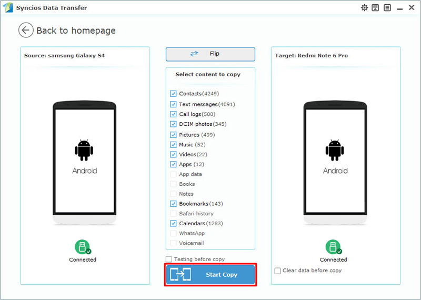This screenshot has width=421, height=300.
Task: Click the Text messages(4091) label
Action: pyautogui.click(x=207, y=104)
